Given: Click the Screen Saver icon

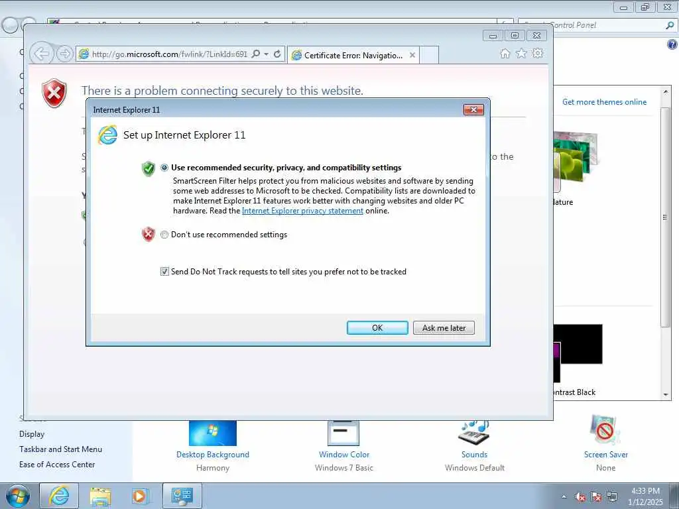Looking at the screenshot, I should pyautogui.click(x=605, y=429).
